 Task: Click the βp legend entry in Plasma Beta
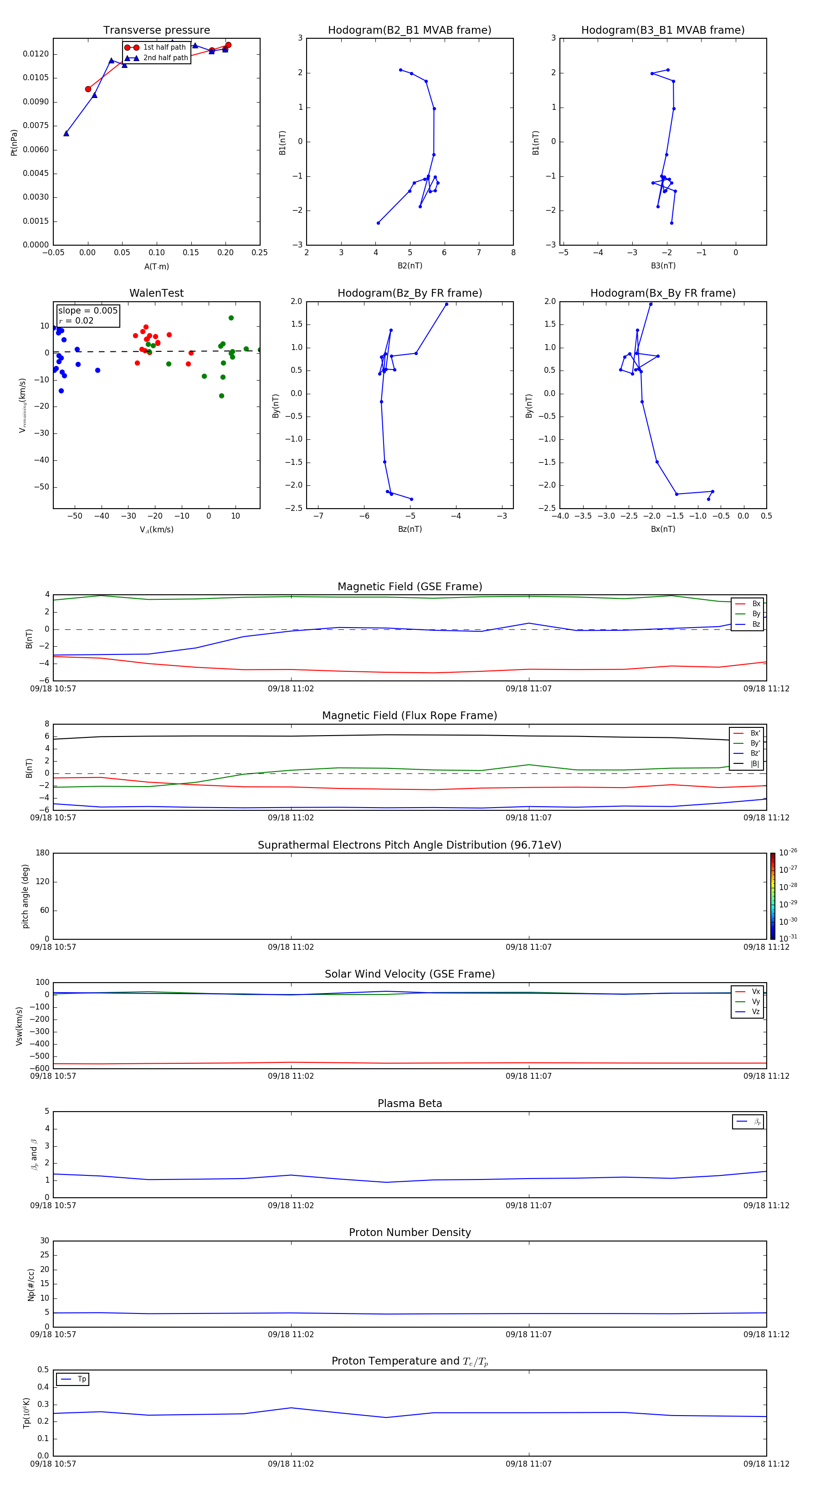(x=748, y=1122)
